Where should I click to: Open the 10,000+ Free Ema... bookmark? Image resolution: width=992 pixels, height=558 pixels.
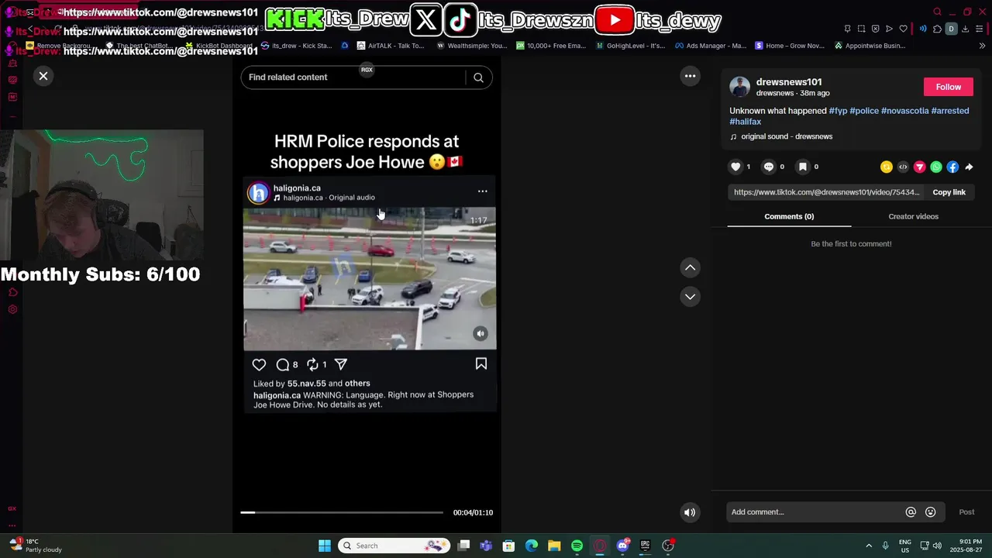point(551,46)
